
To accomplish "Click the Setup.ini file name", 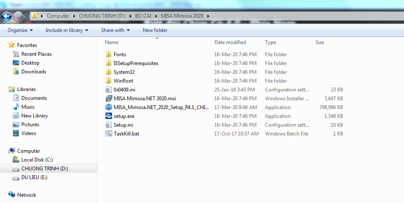I will pyautogui.click(x=123, y=125).
